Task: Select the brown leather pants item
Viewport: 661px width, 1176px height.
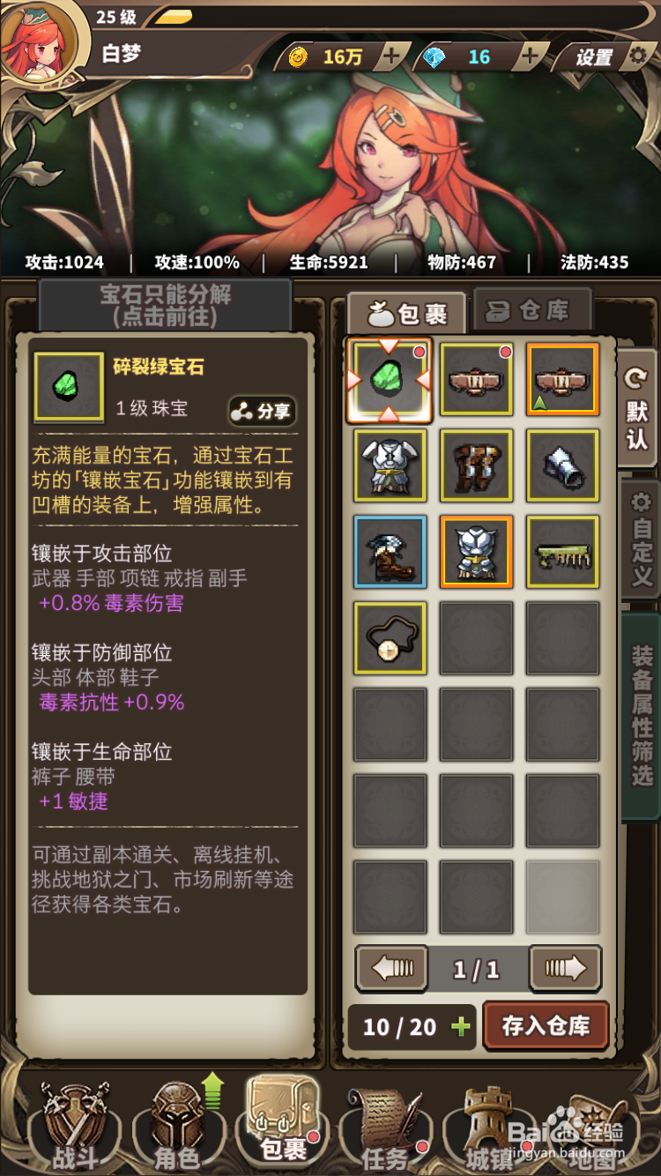Action: (476, 465)
